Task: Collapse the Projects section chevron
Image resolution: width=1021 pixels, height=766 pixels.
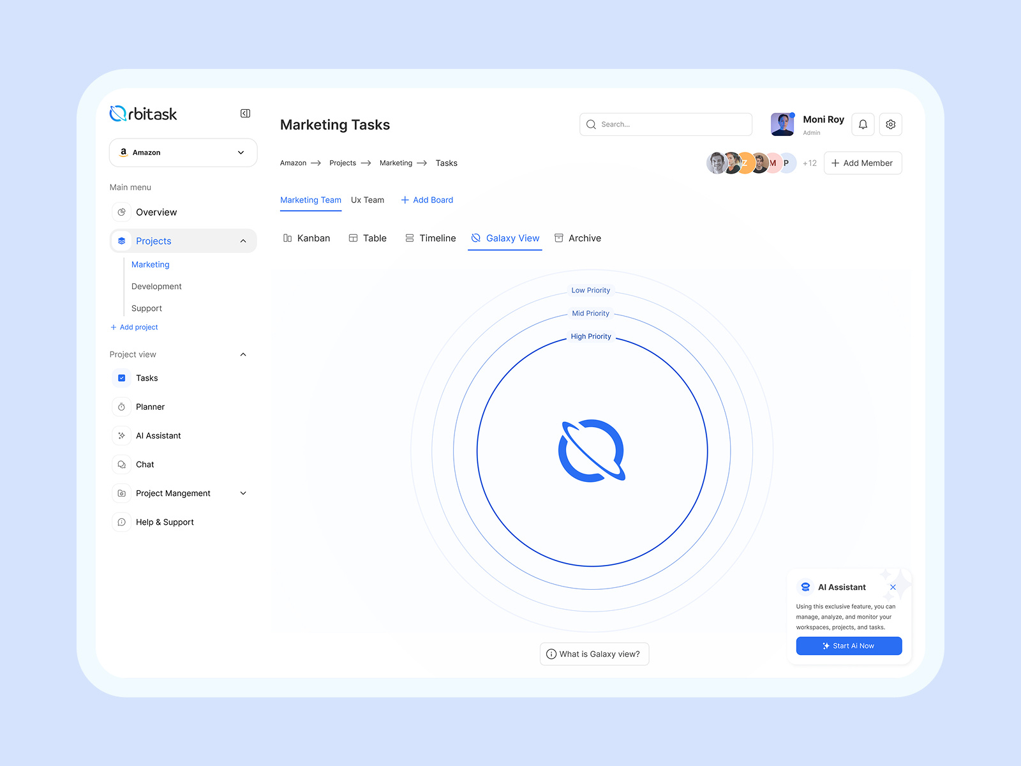Action: click(x=243, y=241)
